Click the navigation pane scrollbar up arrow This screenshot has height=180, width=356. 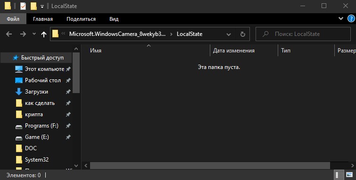point(76,49)
